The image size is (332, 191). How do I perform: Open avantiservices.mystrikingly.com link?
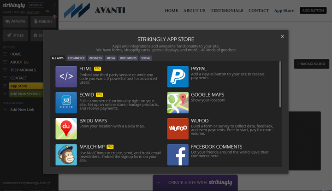pos(24,183)
